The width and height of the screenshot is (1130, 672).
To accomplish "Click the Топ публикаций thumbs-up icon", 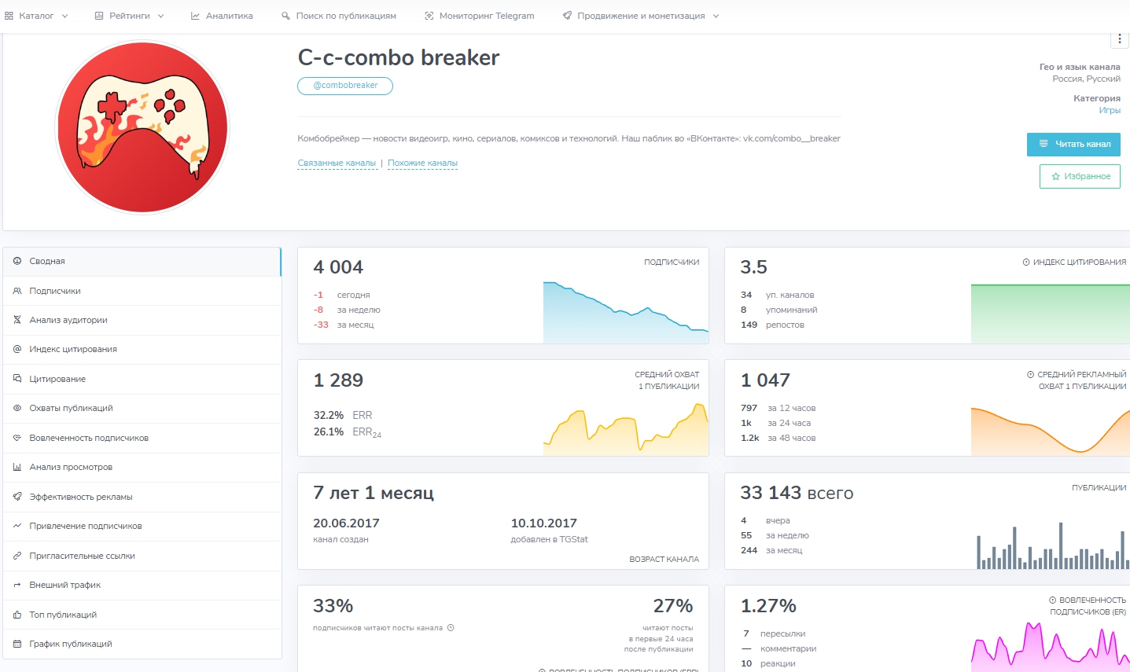I will (x=17, y=615).
